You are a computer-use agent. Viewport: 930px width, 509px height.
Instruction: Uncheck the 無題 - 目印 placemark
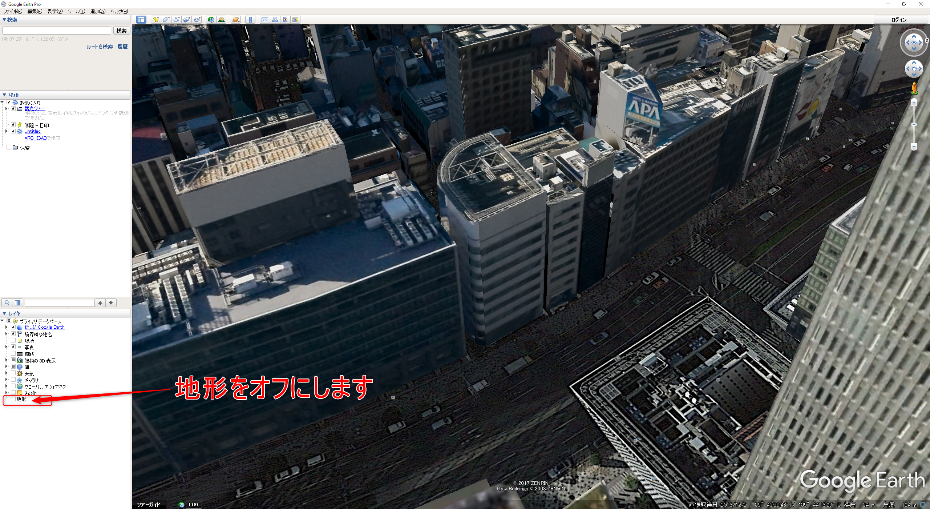click(13, 124)
